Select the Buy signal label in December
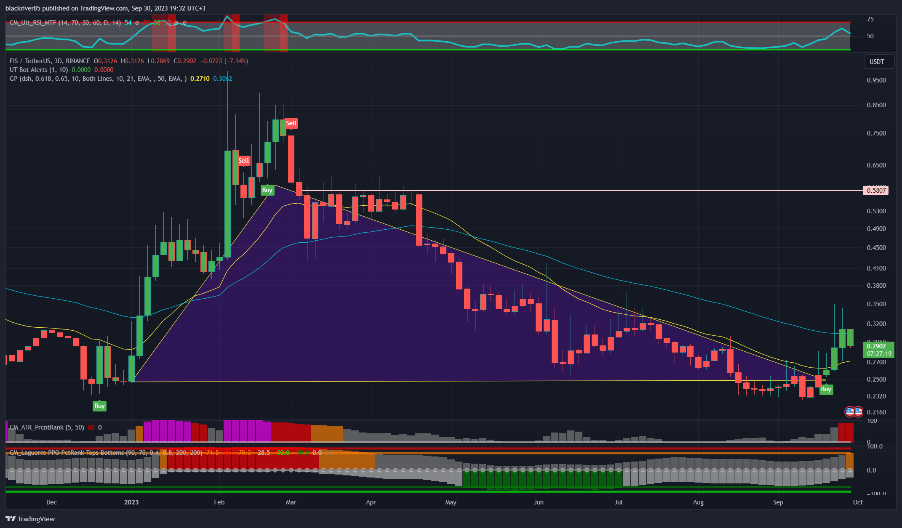Image resolution: width=902 pixels, height=528 pixels. click(99, 406)
